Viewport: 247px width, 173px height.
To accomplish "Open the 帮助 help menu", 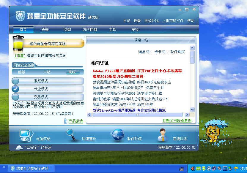I will pos(191,20).
